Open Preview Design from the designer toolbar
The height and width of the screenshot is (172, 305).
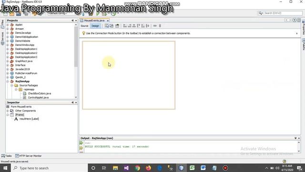click(x=117, y=26)
